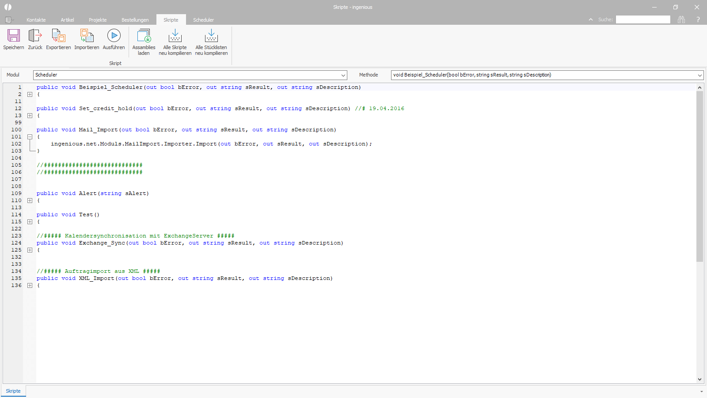The image size is (707, 398).
Task: Expand the Set_credit_hold block at line 13
Action: (30, 115)
